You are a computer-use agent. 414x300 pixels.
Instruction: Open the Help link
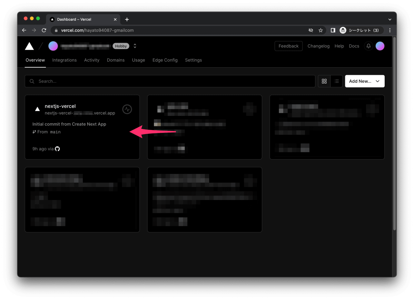[339, 46]
